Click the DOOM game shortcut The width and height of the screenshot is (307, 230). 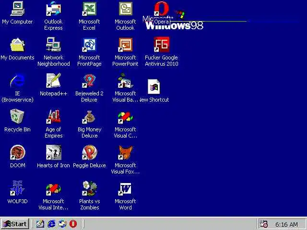tap(17, 152)
